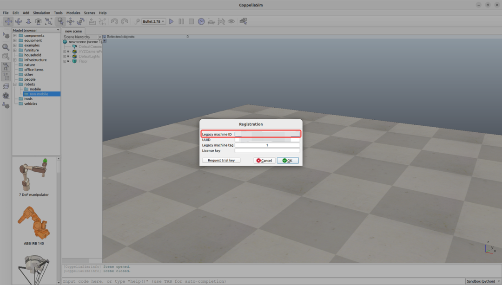Image resolution: width=502 pixels, height=285 pixels.
Task: Open user settings icon in sidebar
Action: 6,105
